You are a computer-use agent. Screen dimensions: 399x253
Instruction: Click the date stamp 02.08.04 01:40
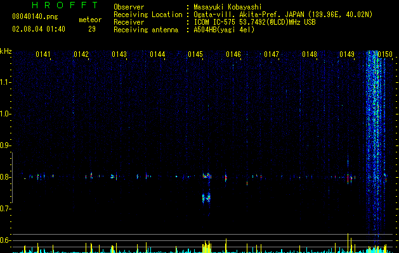point(39,29)
